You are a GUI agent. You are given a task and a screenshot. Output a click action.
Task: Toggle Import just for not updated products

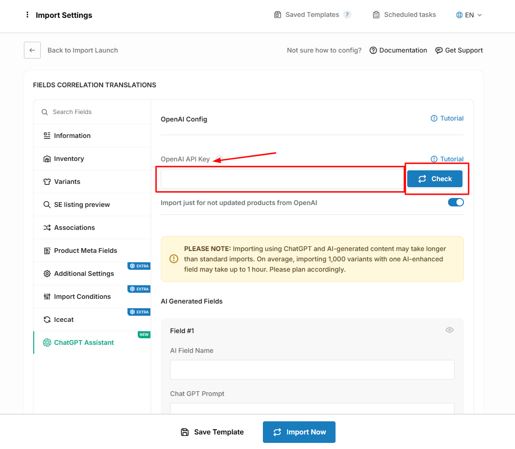tap(456, 202)
